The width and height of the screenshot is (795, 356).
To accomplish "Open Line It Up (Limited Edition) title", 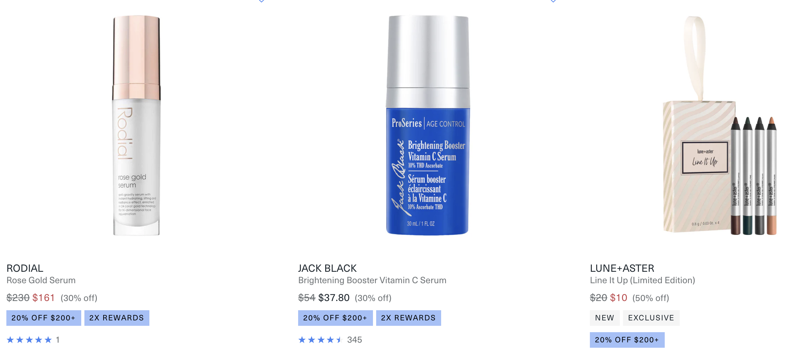I will tap(642, 280).
